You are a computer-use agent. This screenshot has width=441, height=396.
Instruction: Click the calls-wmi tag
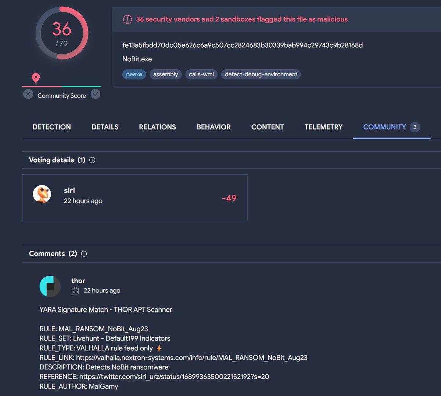tap(201, 75)
